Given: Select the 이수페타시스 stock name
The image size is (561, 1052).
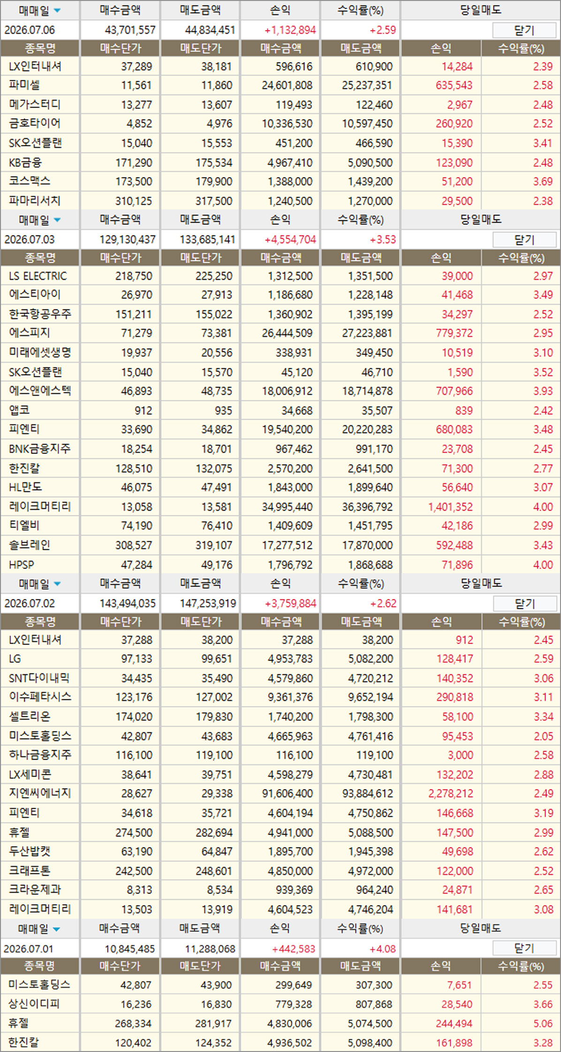Looking at the screenshot, I should click(40, 697).
